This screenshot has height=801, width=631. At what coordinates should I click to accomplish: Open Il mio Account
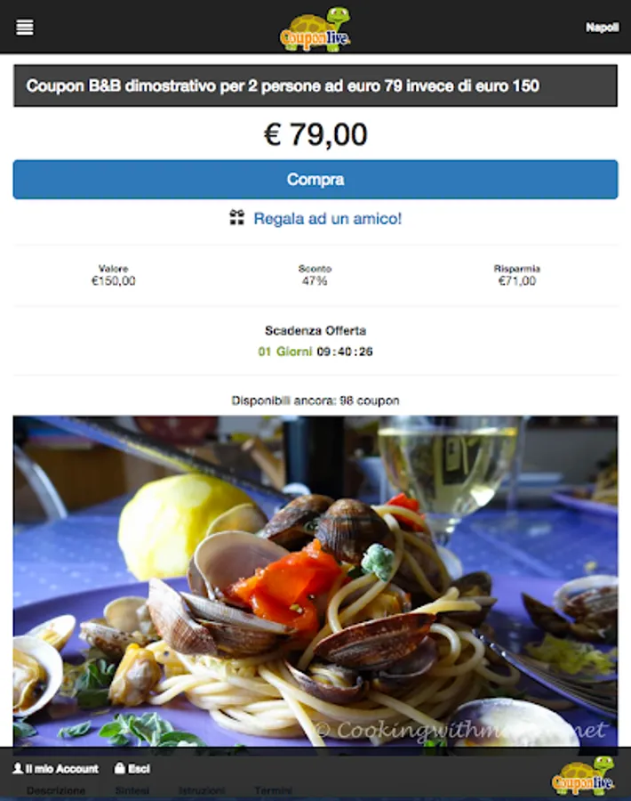coord(61,768)
